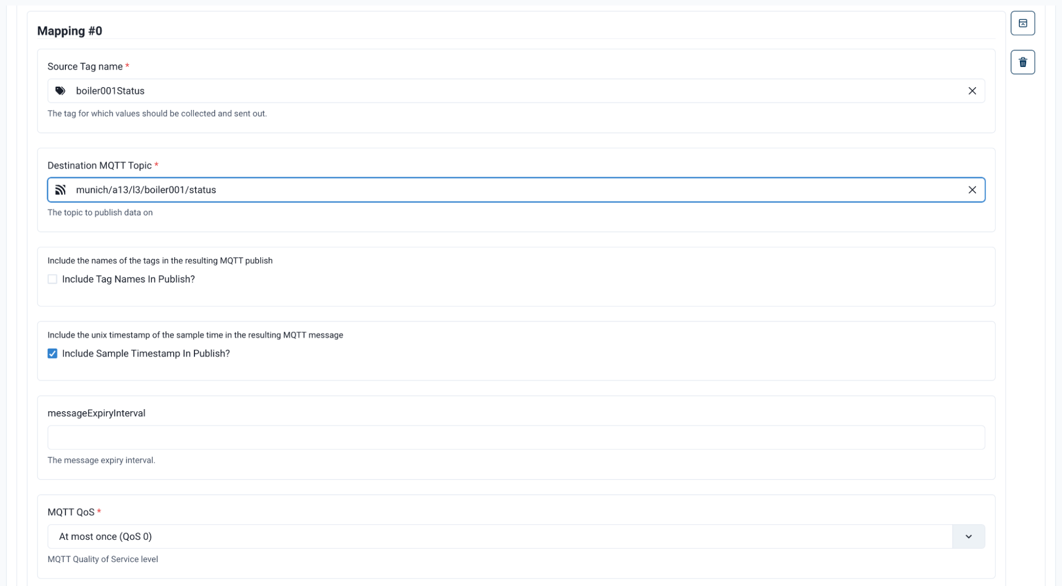Uncheck Include Sample Timestamp In Publish
This screenshot has height=586, width=1062.
click(53, 353)
